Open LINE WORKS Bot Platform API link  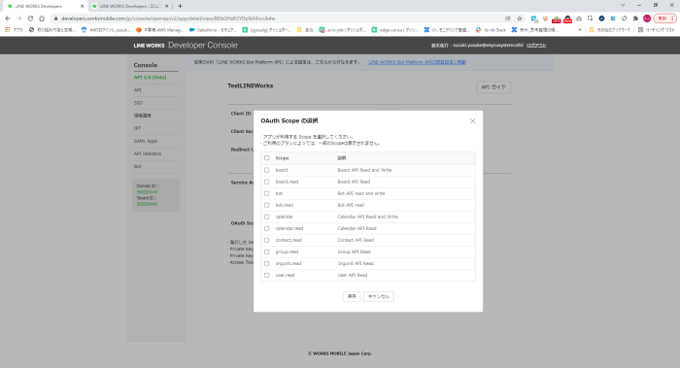[x=417, y=62]
